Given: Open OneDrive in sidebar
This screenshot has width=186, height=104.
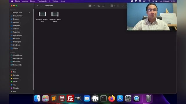Looking at the screenshot, I should click(17, 45).
